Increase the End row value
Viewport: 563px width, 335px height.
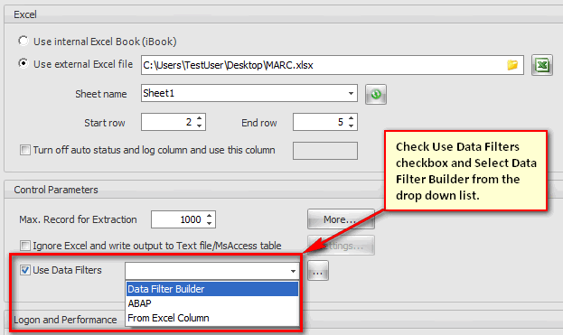click(352, 118)
